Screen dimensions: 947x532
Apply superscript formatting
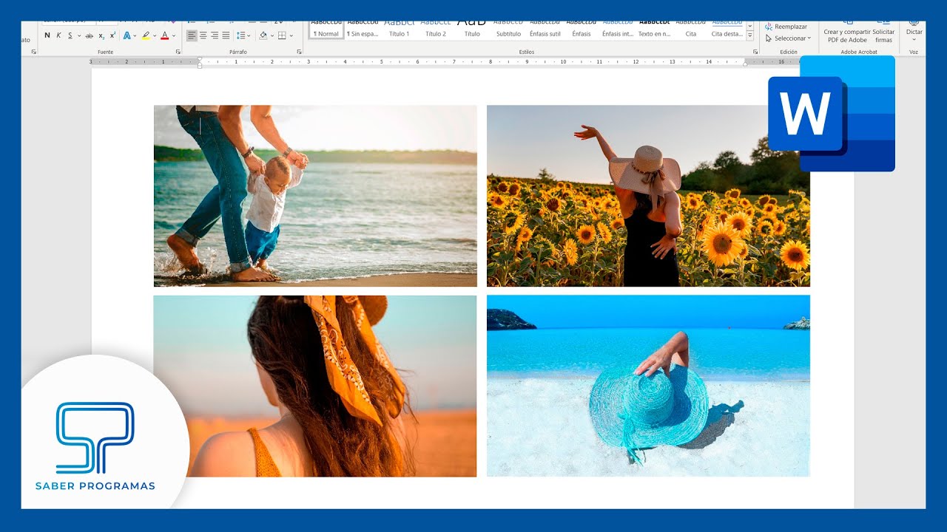[x=112, y=35]
